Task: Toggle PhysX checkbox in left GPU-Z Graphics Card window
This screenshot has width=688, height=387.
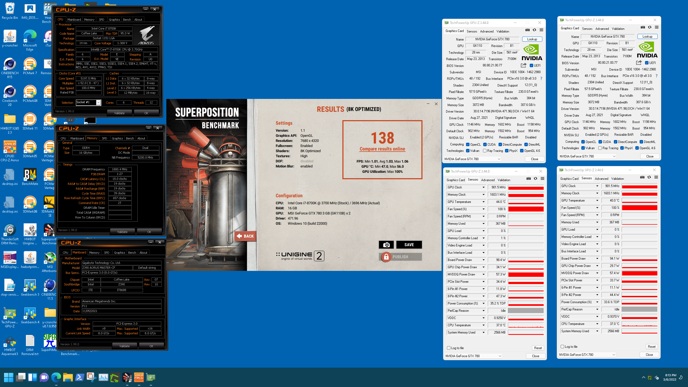Action: click(507, 150)
